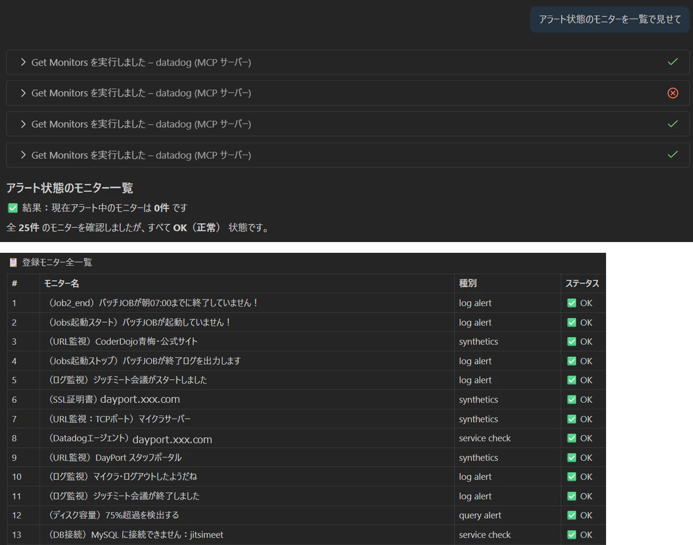Click OK check icon for SSL証明書 row

tap(572, 400)
